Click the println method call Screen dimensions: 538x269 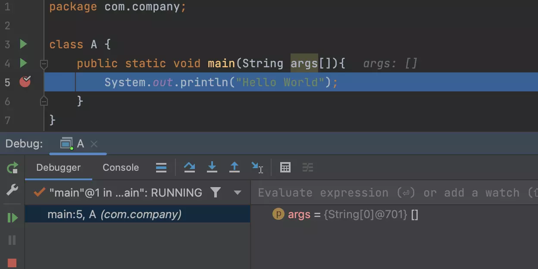[x=204, y=82]
